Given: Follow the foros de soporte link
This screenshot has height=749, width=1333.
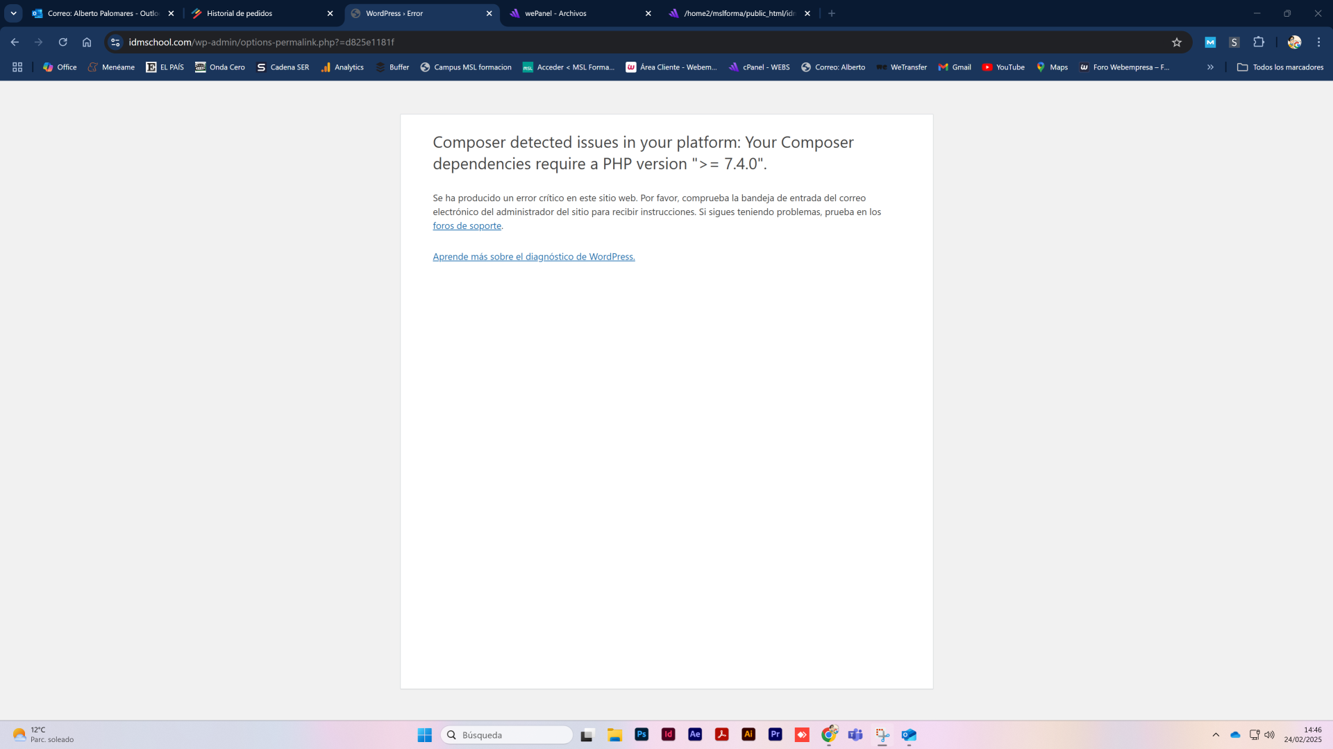Looking at the screenshot, I should [x=467, y=226].
